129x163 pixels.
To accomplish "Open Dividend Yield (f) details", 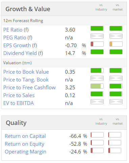I will pos(23,53).
